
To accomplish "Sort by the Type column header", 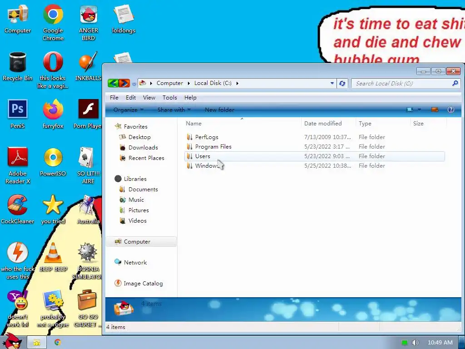I will click(383, 124).
